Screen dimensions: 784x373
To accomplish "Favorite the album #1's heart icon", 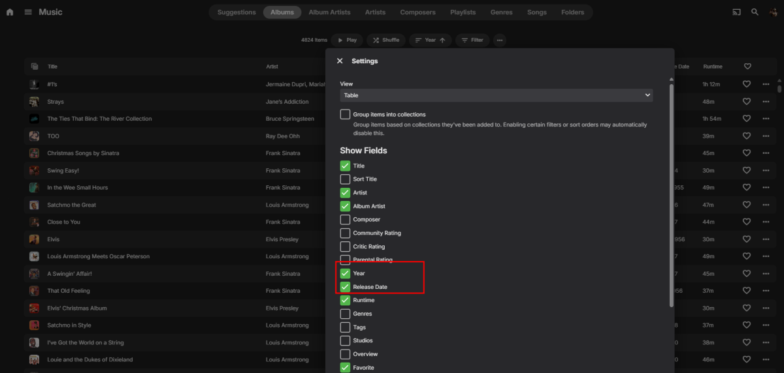I will [747, 84].
